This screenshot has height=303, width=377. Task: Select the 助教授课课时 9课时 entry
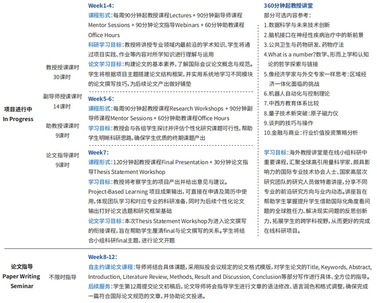click(x=62, y=131)
